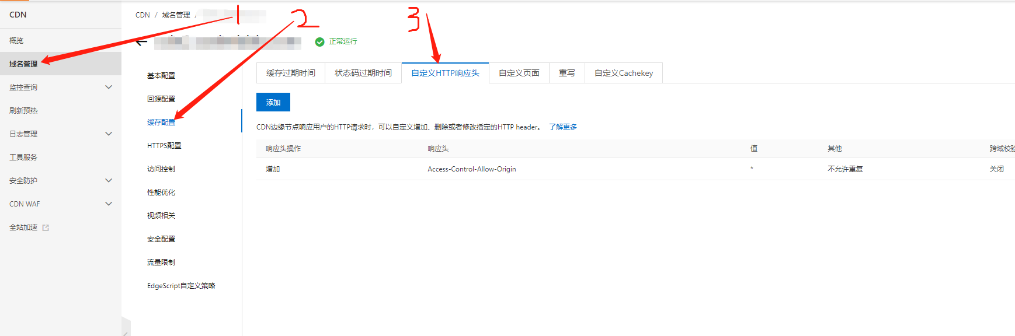Go to 性能优化 settings
The width and height of the screenshot is (1015, 336).
pyautogui.click(x=161, y=192)
